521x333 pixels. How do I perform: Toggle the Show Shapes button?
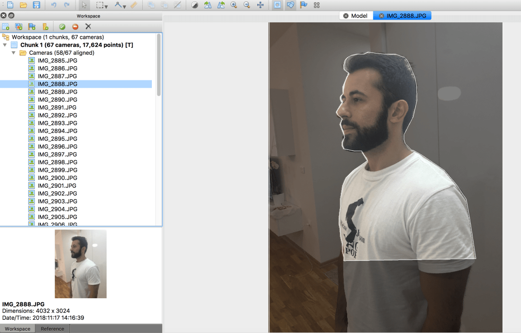[x=290, y=5]
